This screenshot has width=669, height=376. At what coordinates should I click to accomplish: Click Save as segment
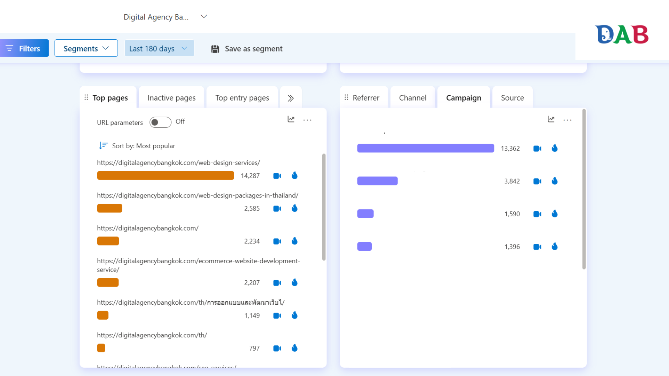pyautogui.click(x=247, y=49)
